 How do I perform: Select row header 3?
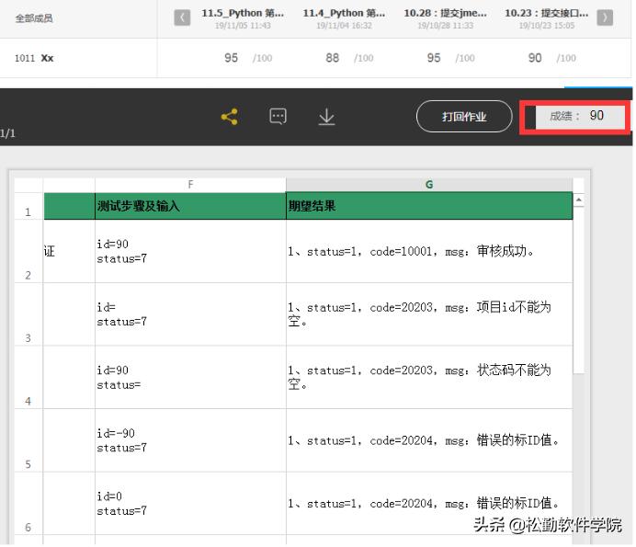[x=28, y=314]
